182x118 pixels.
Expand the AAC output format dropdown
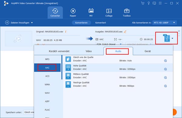173,38
